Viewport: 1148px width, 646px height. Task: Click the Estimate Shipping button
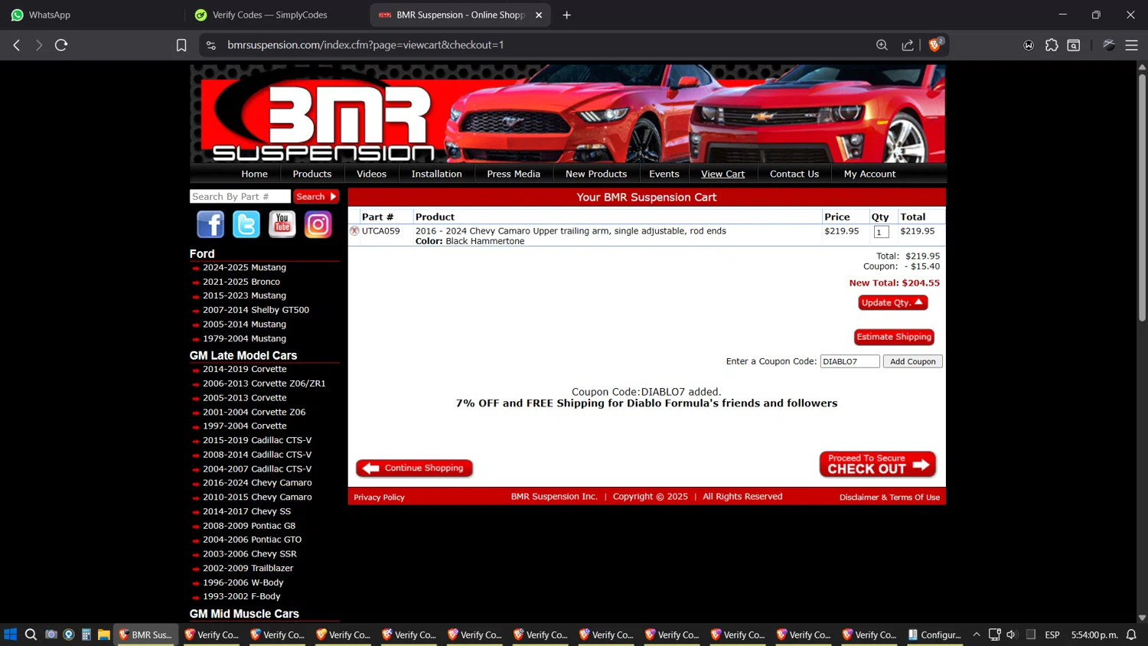(894, 337)
